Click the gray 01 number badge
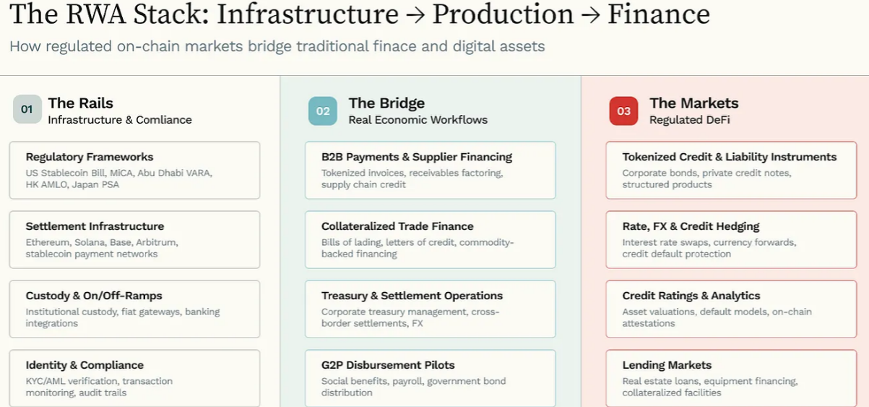 [x=27, y=110]
